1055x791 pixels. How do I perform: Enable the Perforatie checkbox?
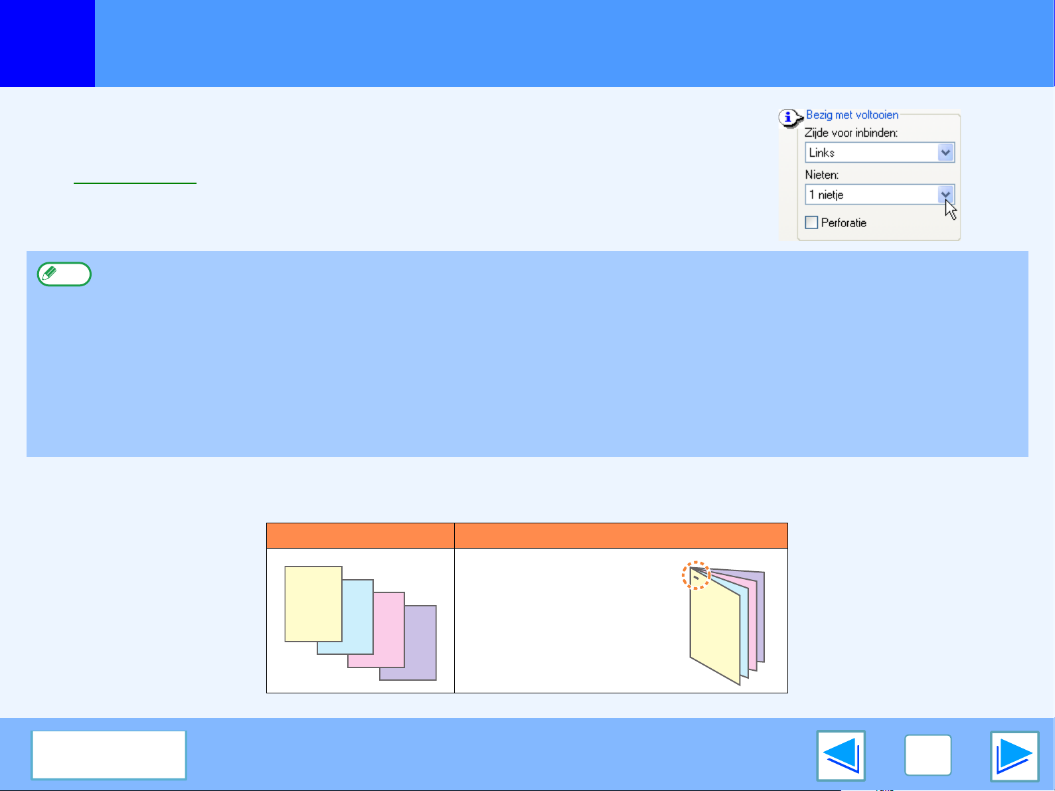(811, 222)
